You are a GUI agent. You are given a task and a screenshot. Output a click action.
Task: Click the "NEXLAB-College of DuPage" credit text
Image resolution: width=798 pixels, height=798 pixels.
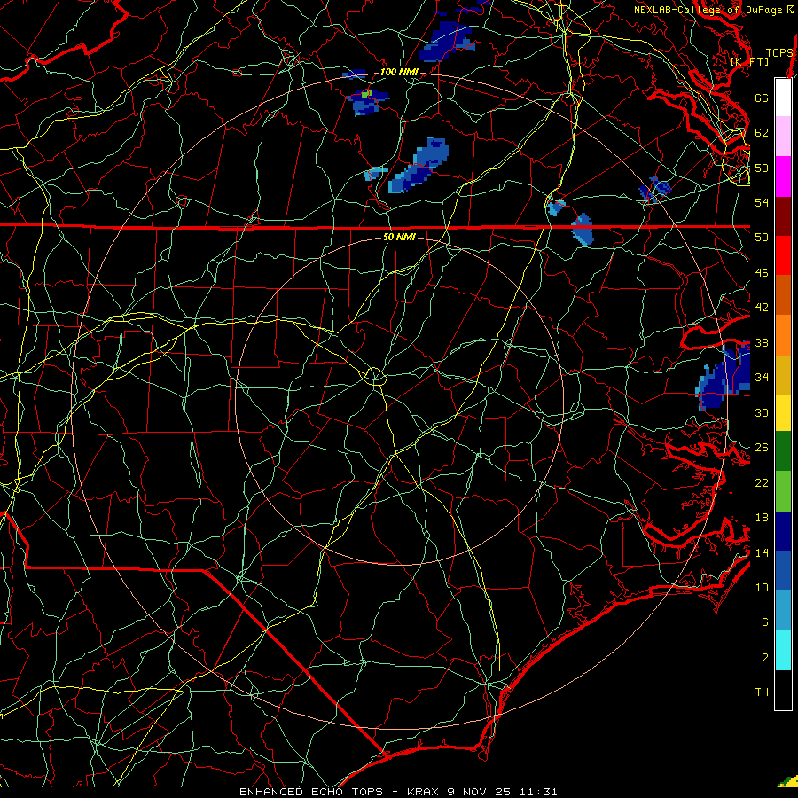pyautogui.click(x=708, y=10)
